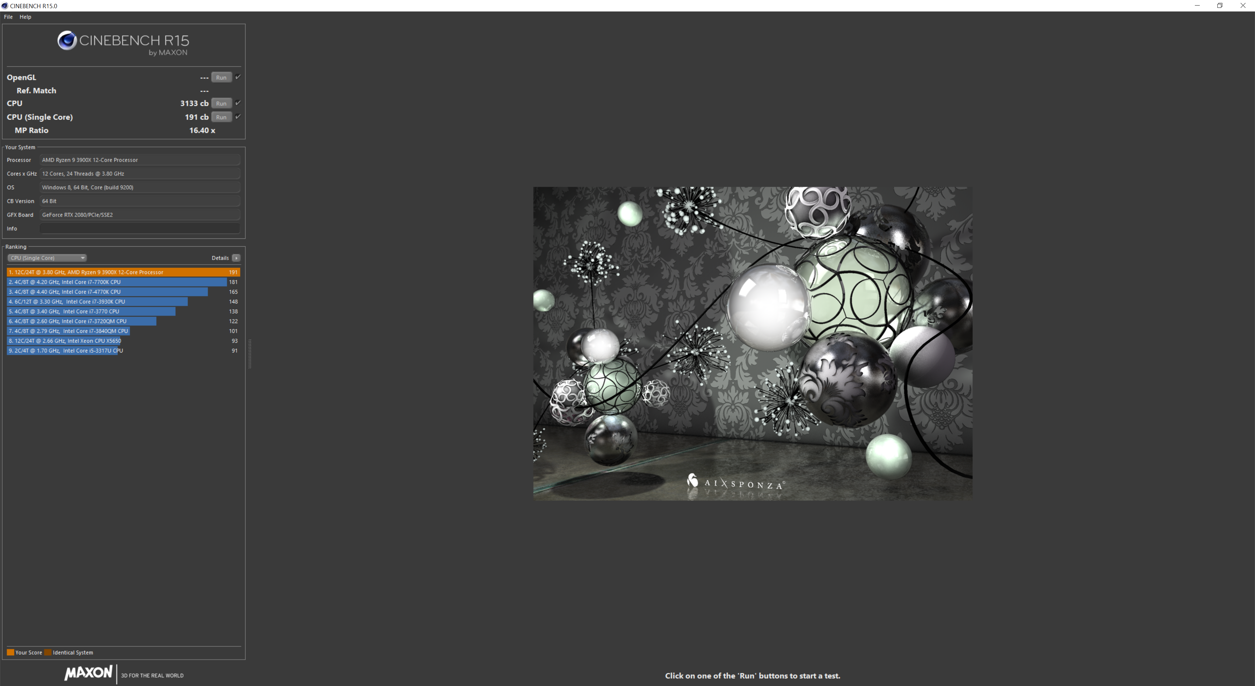Run the CPU Single Core benchmark
The height and width of the screenshot is (686, 1255).
[x=221, y=117]
